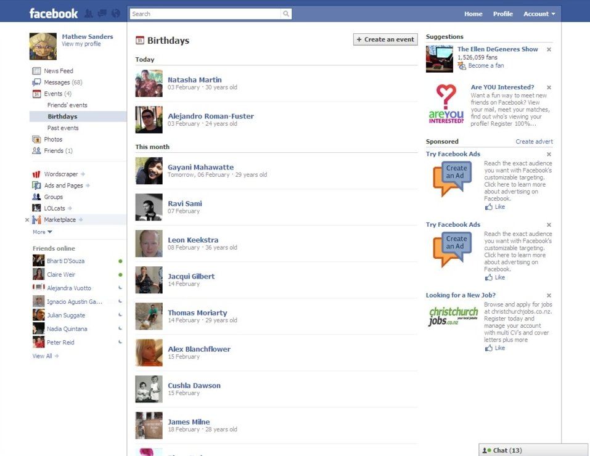The height and width of the screenshot is (456, 590).
Task: Open Alejandro Roman-Fuster's profile link
Action: [211, 116]
